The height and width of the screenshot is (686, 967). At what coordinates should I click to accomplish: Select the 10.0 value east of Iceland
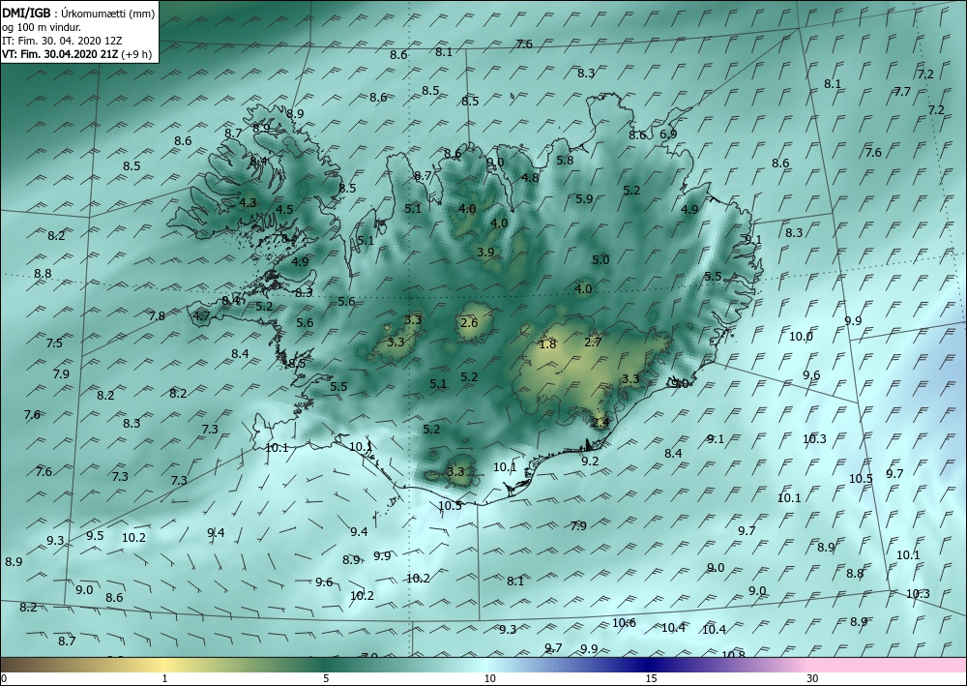[x=801, y=336]
